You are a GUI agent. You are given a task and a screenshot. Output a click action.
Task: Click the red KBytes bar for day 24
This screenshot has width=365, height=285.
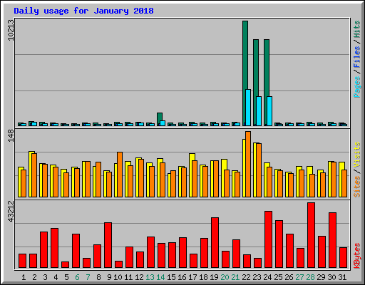268,239
